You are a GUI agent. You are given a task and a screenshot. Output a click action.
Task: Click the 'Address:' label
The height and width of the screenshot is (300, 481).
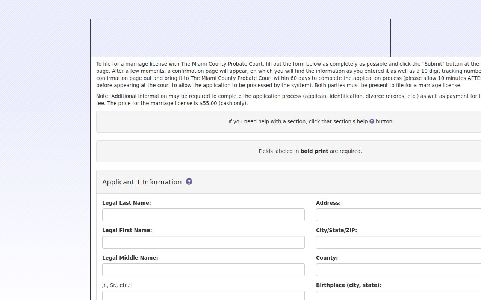[328, 203]
